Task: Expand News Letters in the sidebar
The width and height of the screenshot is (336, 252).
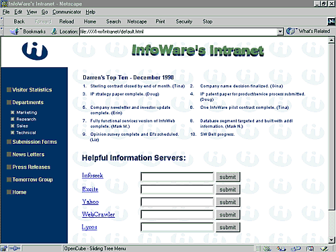Action: 28,155
